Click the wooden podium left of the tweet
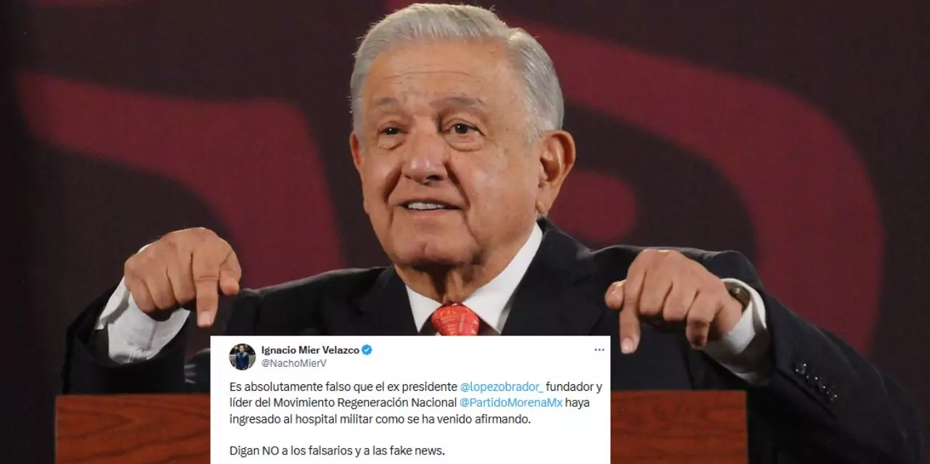The image size is (930, 464). point(133,429)
